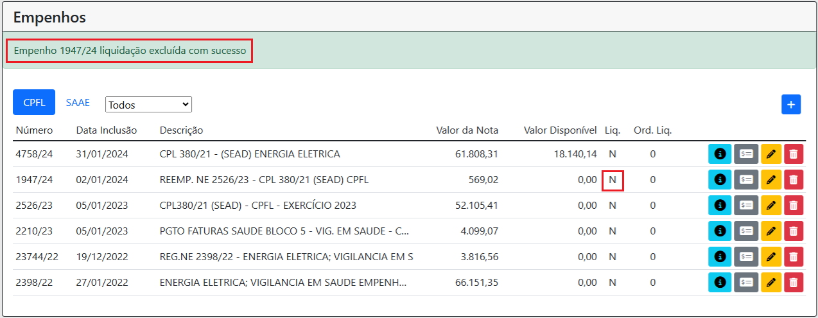Click description of empenho 2526/23
Image resolution: width=818 pixels, height=318 pixels.
click(x=257, y=206)
